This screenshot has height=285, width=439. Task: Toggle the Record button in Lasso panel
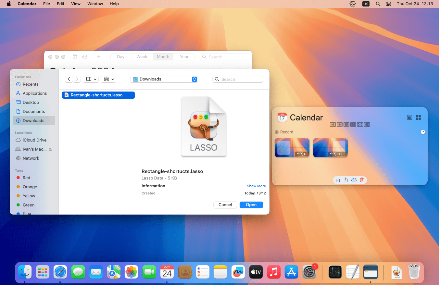point(284,132)
